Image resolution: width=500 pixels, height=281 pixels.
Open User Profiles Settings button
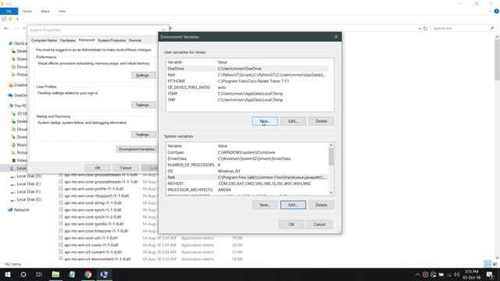pos(144,105)
